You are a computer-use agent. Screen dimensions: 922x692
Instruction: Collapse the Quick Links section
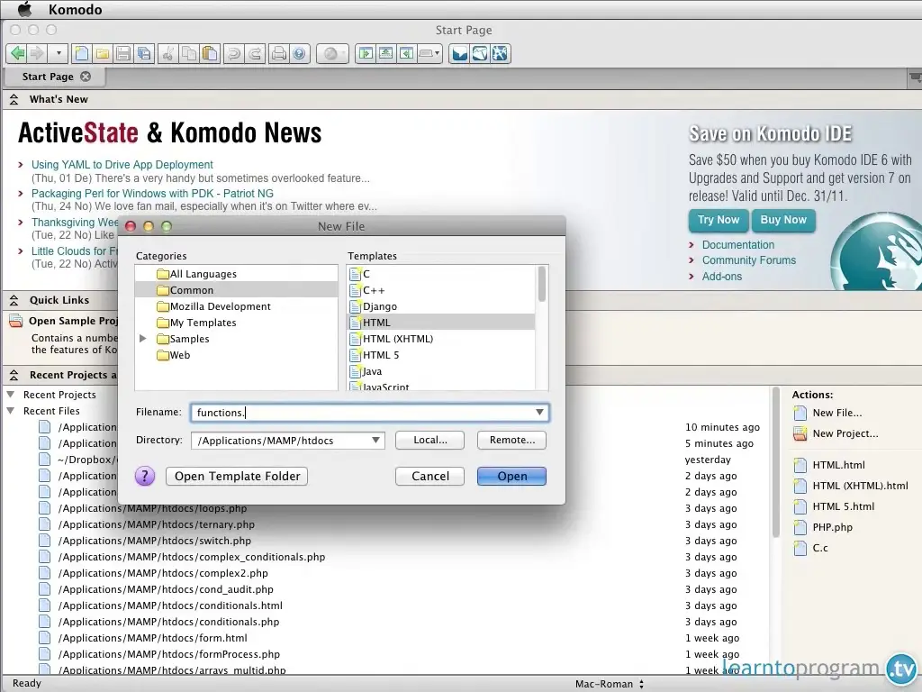(x=14, y=301)
